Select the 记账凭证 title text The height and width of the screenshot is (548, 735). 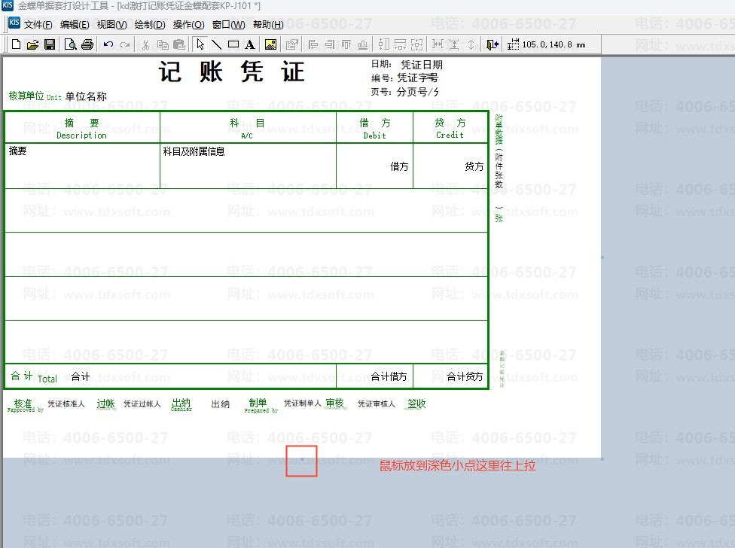232,72
